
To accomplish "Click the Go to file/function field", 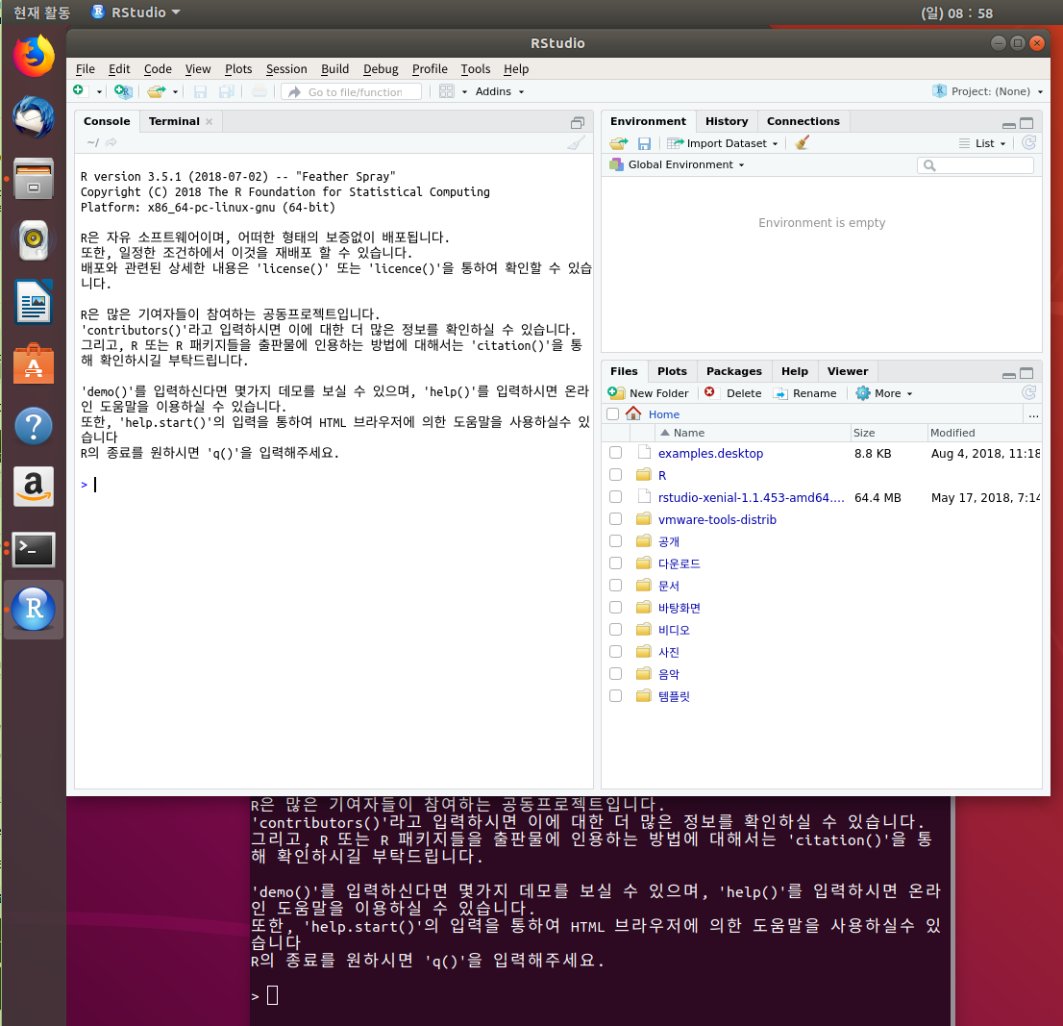I will coord(351,91).
